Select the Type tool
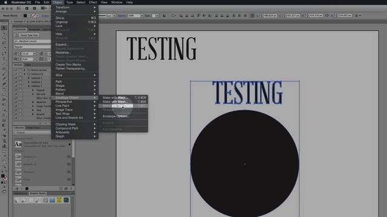 [4, 59]
